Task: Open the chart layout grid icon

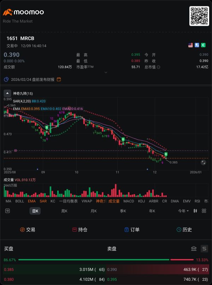Action: (x=204, y=211)
